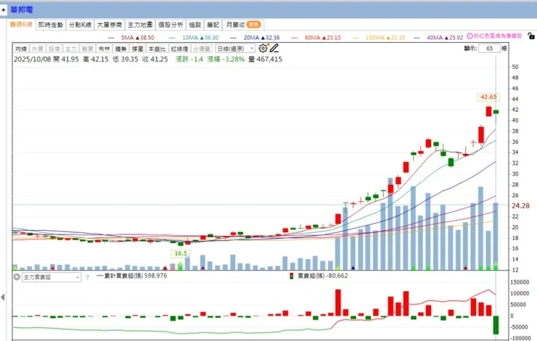
Task: Click the 2025/10/08 date readout
Action: [x=32, y=59]
